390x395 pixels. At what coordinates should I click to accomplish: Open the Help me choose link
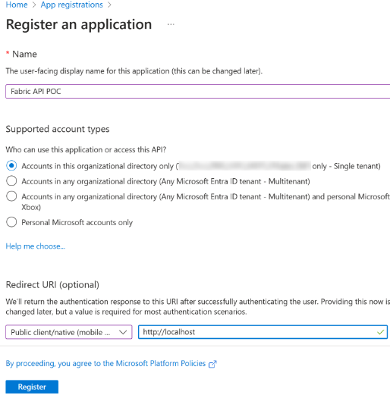point(36,246)
